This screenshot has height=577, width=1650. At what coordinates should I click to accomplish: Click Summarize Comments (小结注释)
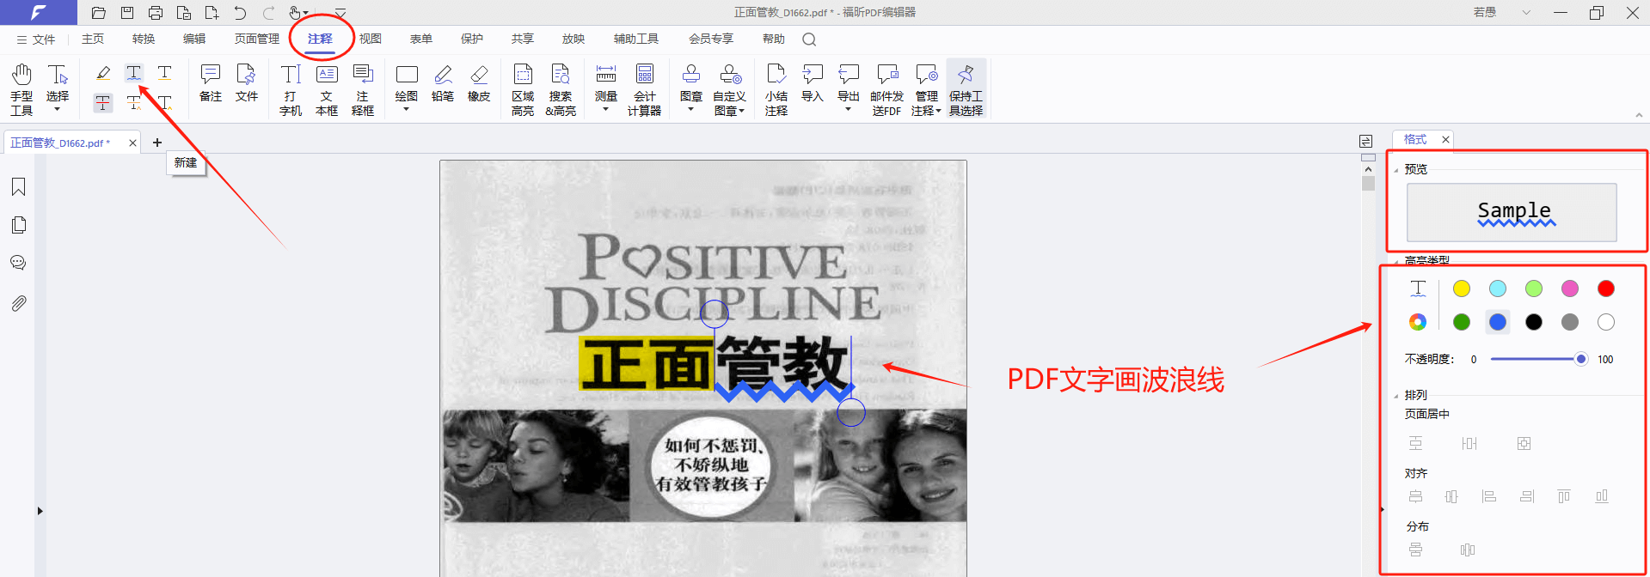point(776,89)
